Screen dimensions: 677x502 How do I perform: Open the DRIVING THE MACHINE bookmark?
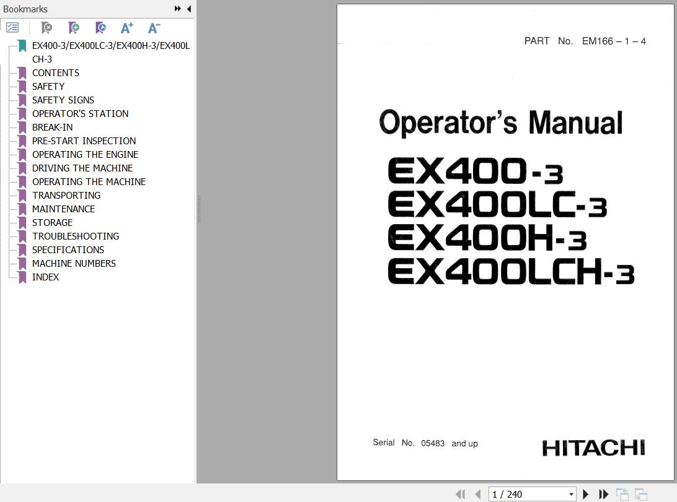tap(82, 168)
